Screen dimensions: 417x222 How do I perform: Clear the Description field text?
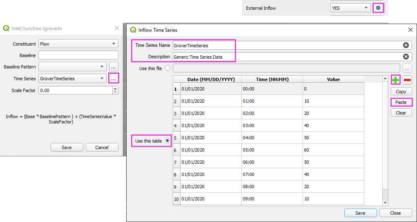point(406,57)
